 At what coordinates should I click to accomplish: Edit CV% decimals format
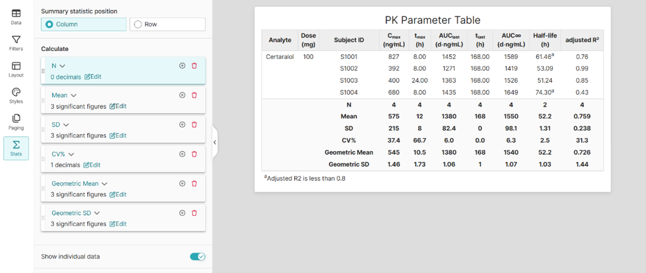point(92,165)
